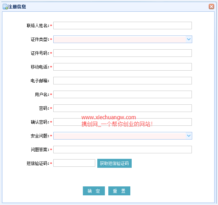
Task: Submit the form with 确定 button
Action: (94, 191)
